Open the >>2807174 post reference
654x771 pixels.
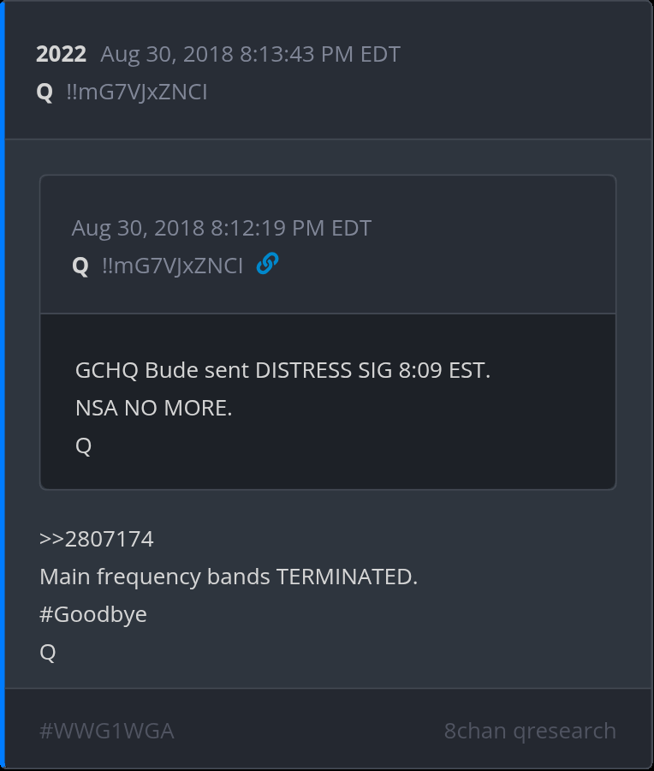point(97,540)
